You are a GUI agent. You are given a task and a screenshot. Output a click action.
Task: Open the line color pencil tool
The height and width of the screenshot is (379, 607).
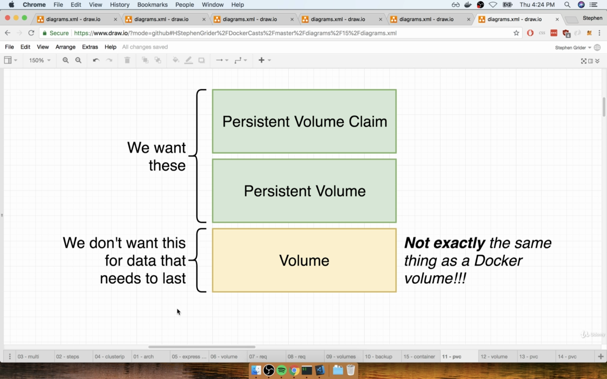[x=189, y=60]
